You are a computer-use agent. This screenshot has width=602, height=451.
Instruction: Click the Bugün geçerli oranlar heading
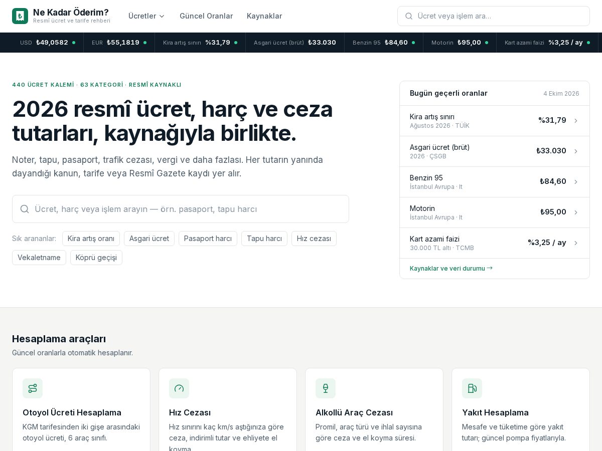coord(448,93)
